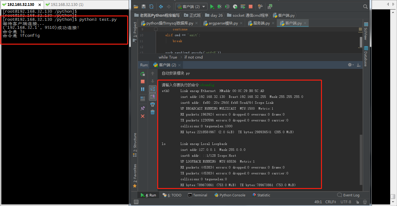This screenshot has height=206, width=397.
Task: Start debugging with the bug icon
Action: (x=220, y=7)
